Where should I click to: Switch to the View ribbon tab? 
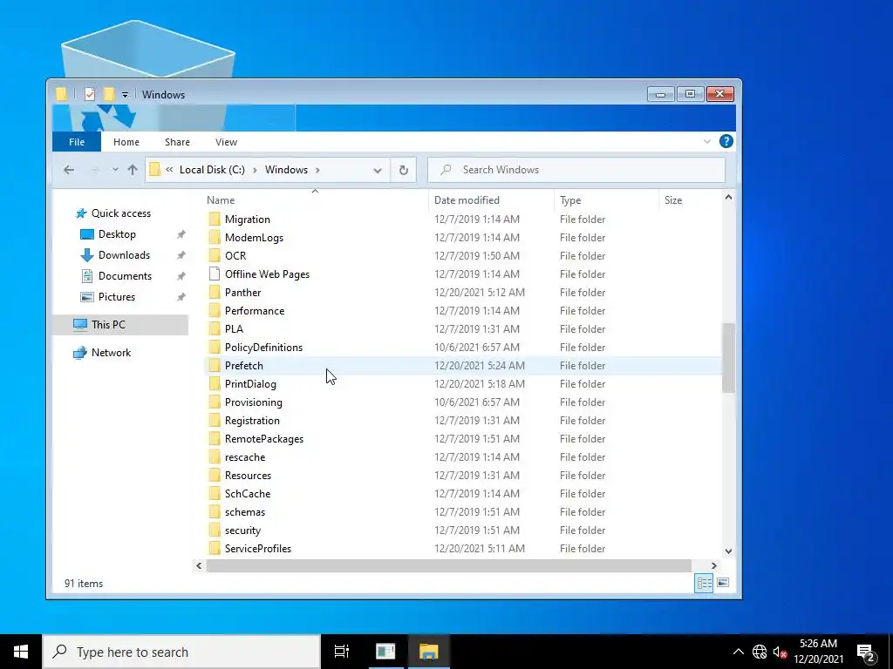point(226,142)
